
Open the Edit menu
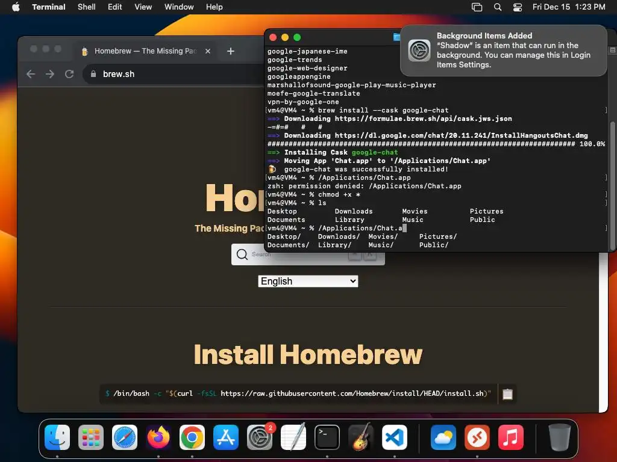pos(115,7)
